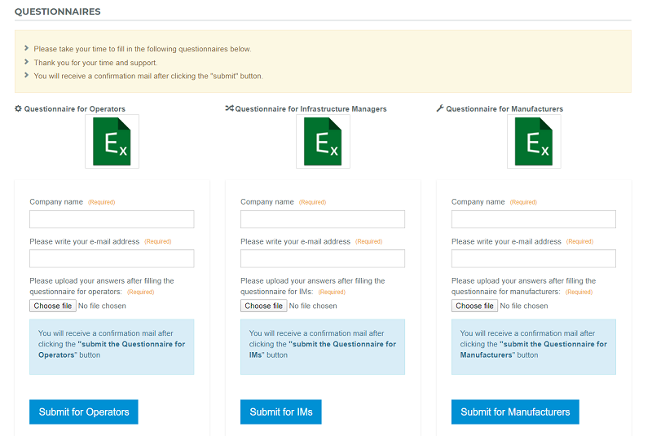Download the Infrastructure Managers Excel file

click(323, 141)
